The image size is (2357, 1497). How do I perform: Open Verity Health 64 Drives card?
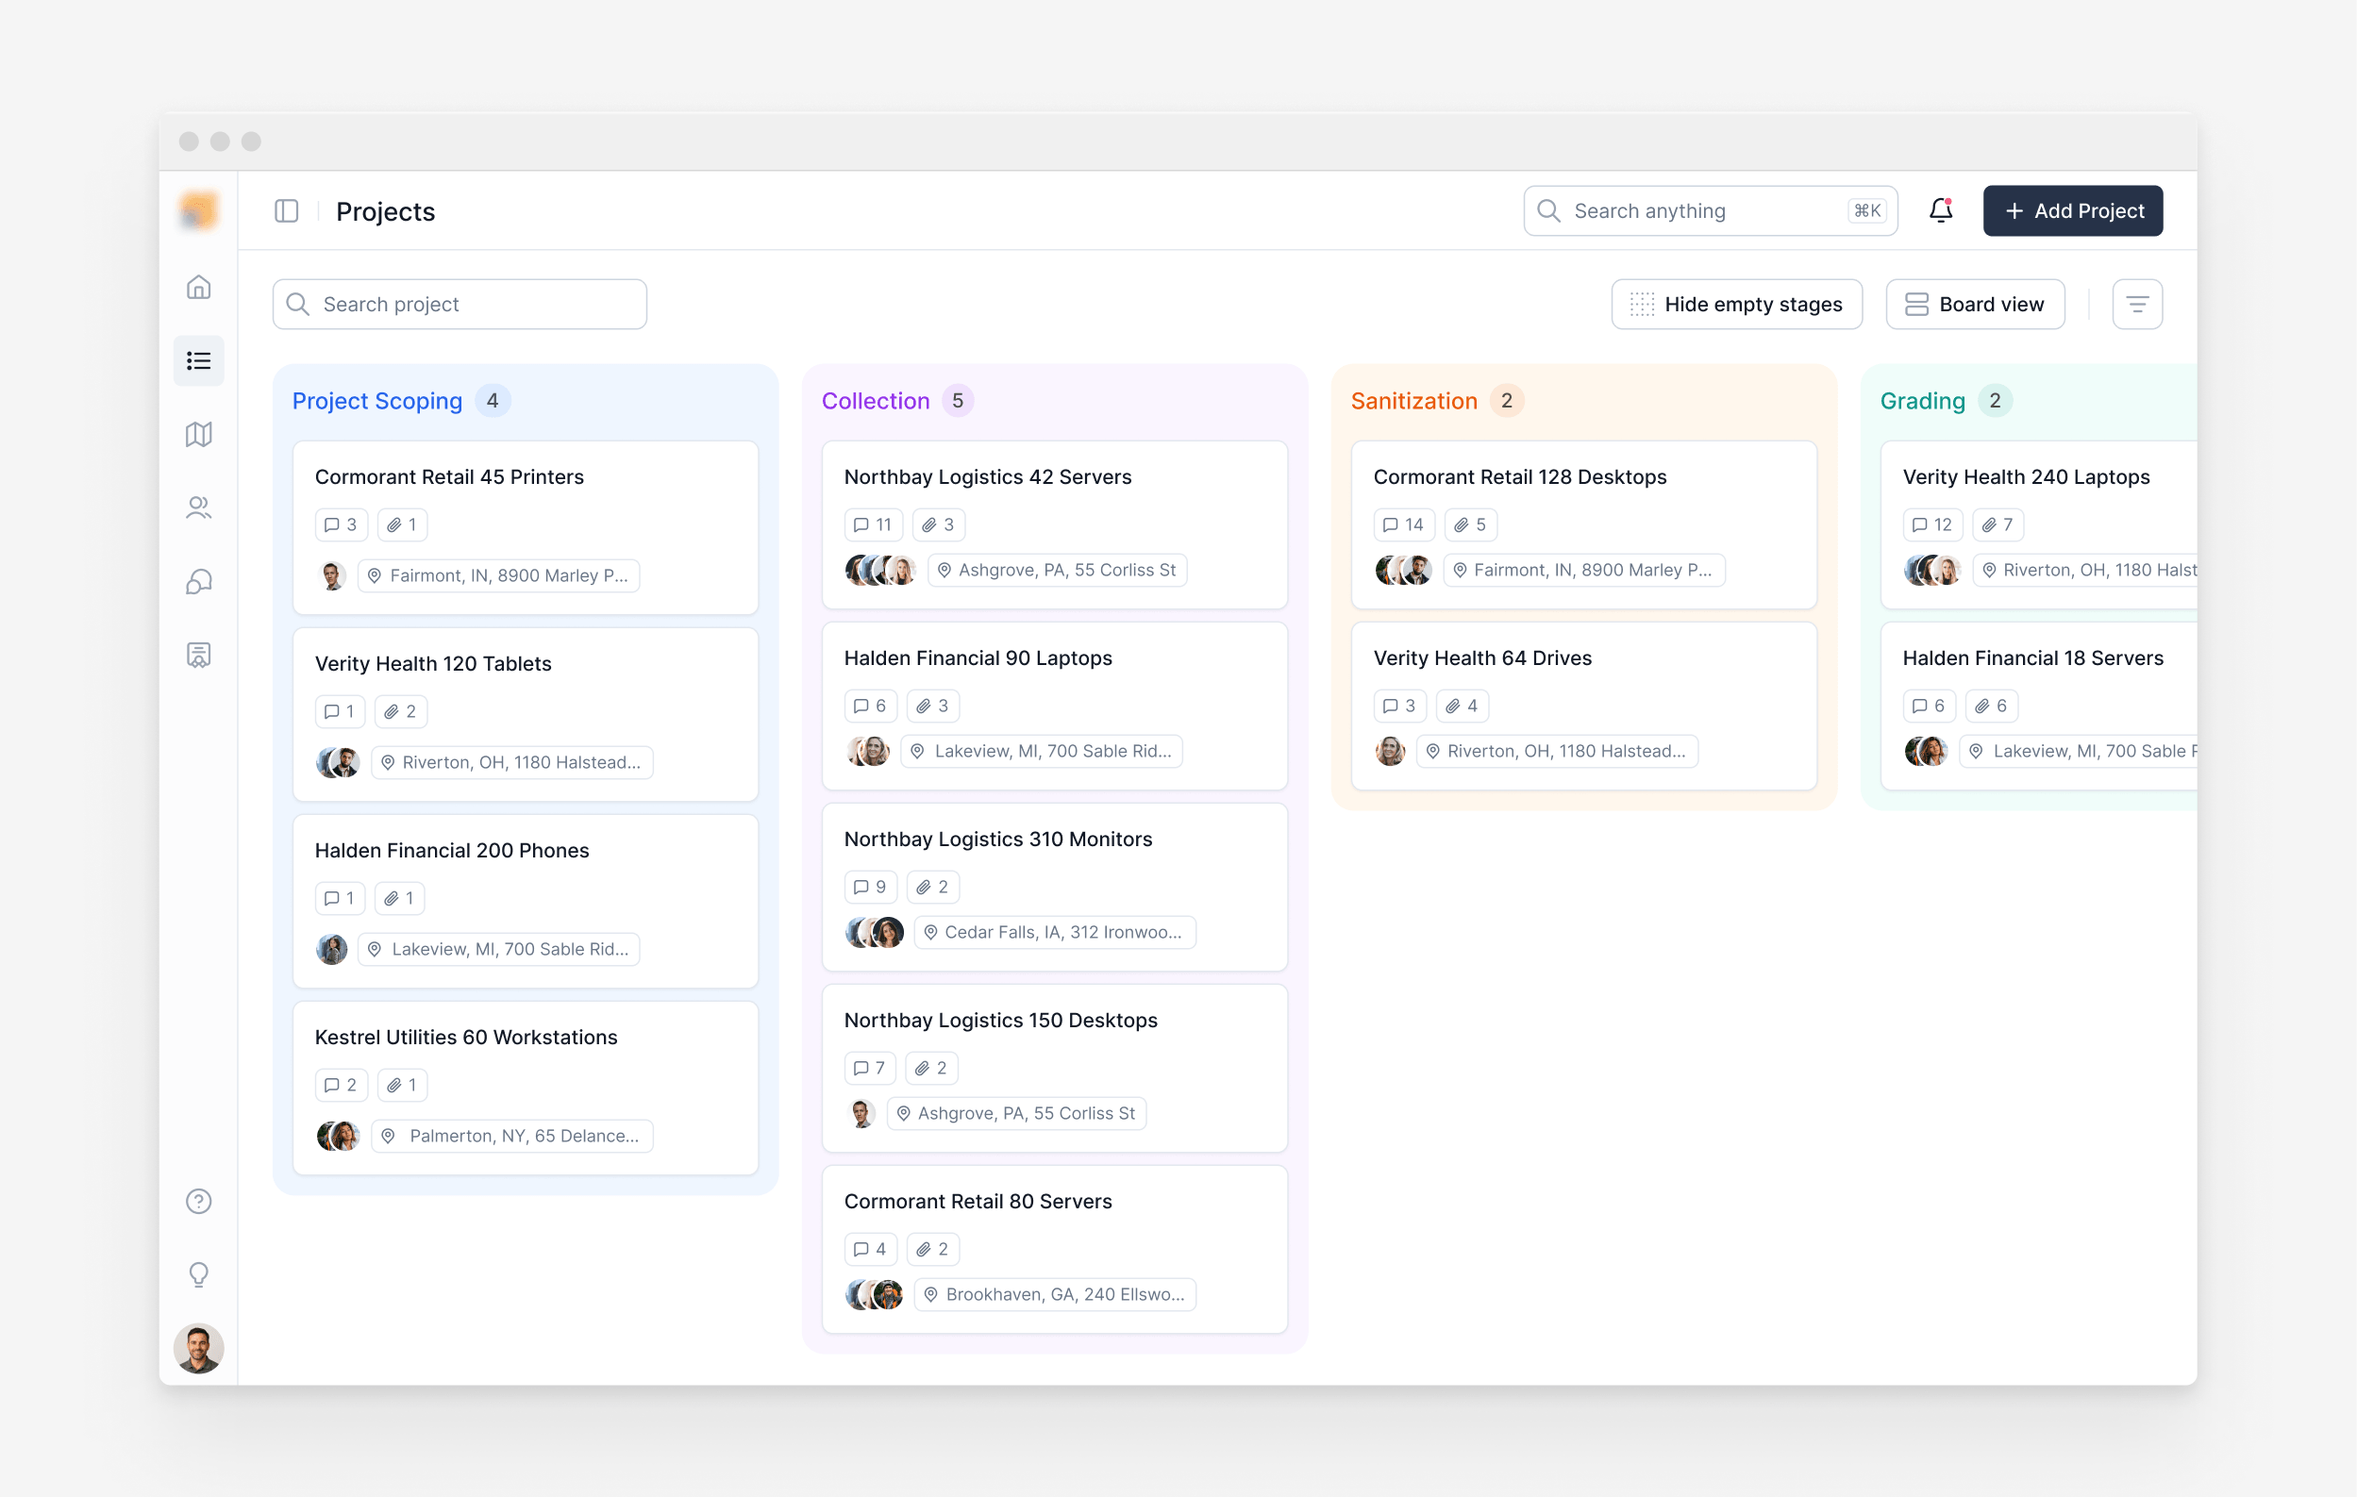[x=1583, y=706]
